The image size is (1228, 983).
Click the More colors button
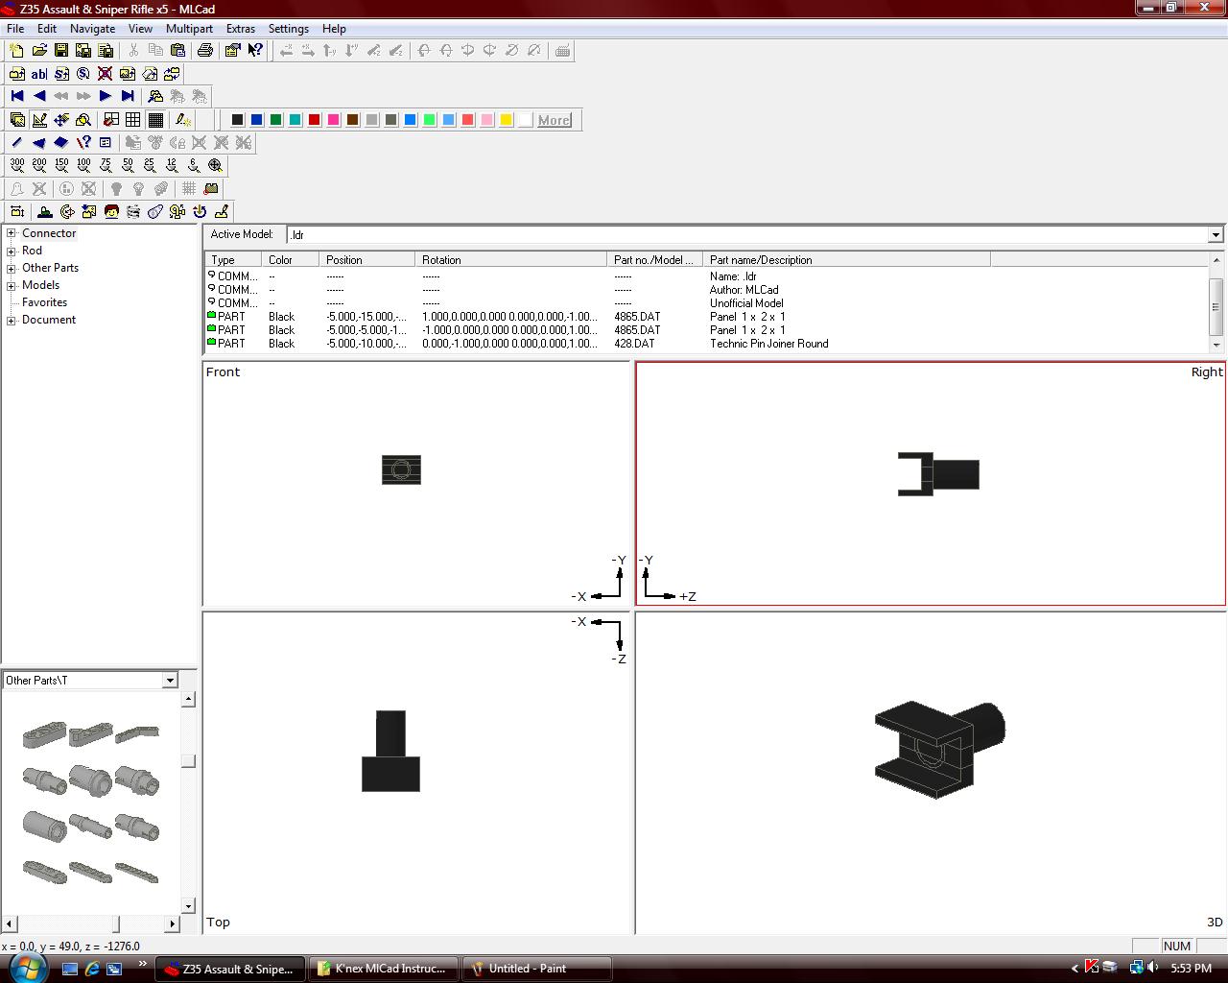point(554,120)
